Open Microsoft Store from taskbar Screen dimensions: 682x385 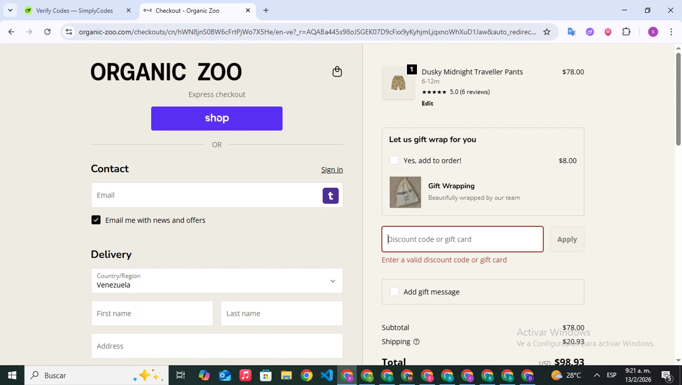(x=266, y=375)
